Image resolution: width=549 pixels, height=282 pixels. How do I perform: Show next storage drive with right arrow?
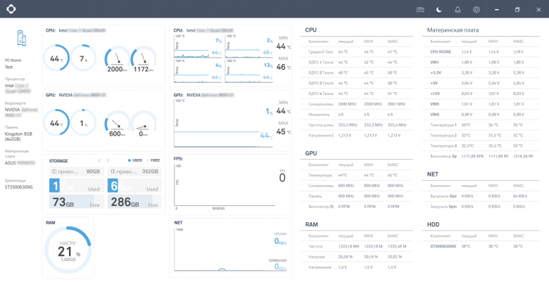point(108,160)
